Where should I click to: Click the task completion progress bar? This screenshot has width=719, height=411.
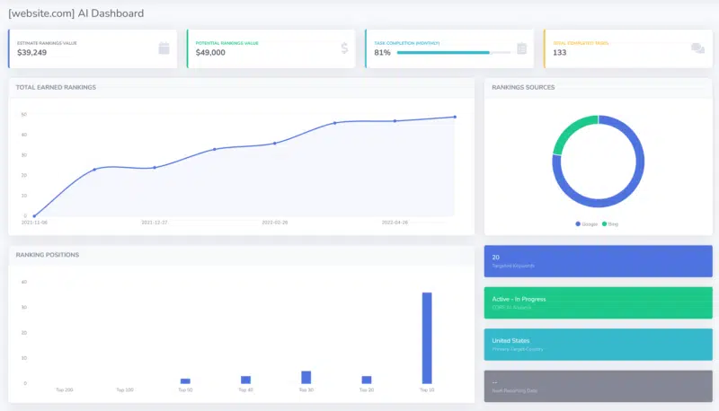[x=454, y=53]
